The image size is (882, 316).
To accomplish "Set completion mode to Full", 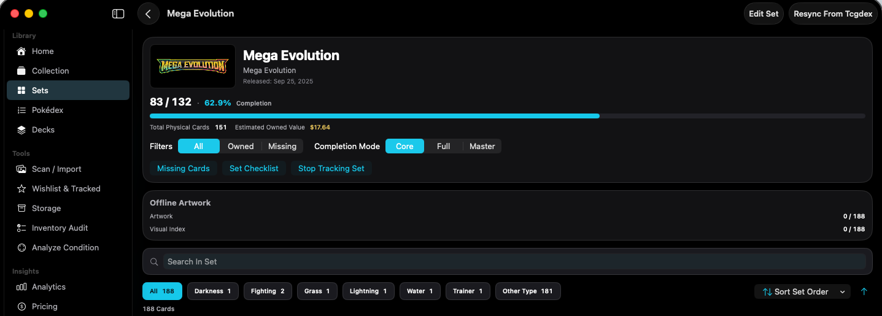I will click(x=444, y=146).
